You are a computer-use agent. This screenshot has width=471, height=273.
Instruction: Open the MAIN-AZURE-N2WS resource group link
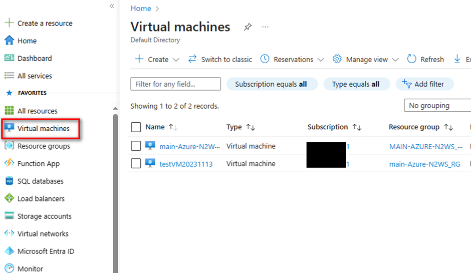click(x=425, y=146)
